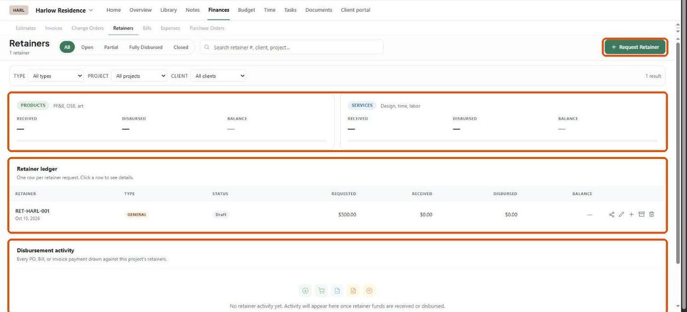
Task: Click the green download-arrow activity icon
Action: coord(305,291)
